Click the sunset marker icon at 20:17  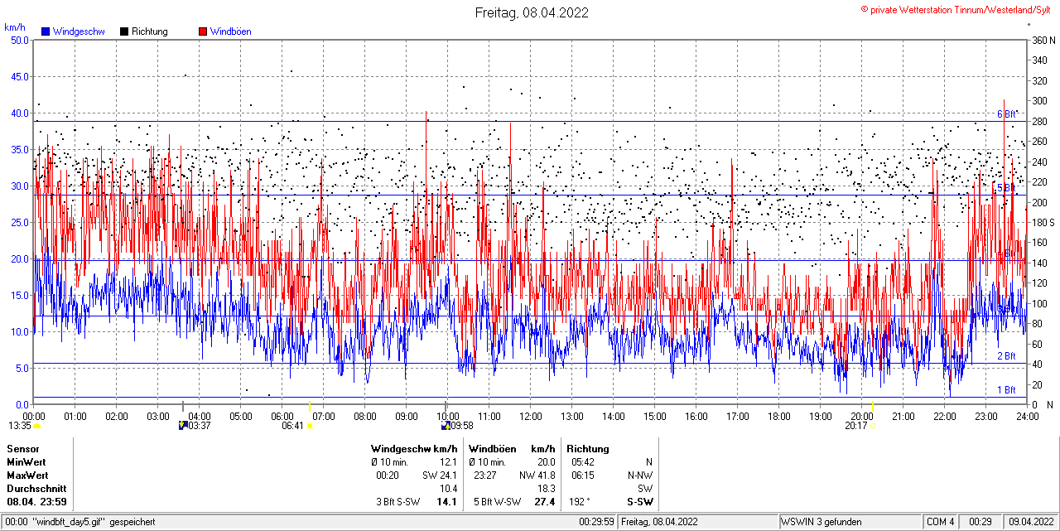coord(873,426)
